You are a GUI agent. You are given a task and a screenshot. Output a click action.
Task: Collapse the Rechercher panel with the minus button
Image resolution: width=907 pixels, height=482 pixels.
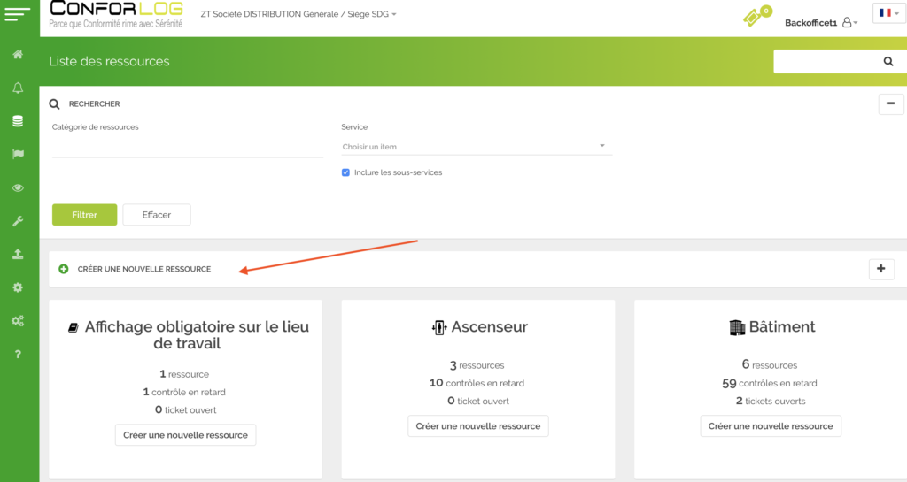pos(890,103)
